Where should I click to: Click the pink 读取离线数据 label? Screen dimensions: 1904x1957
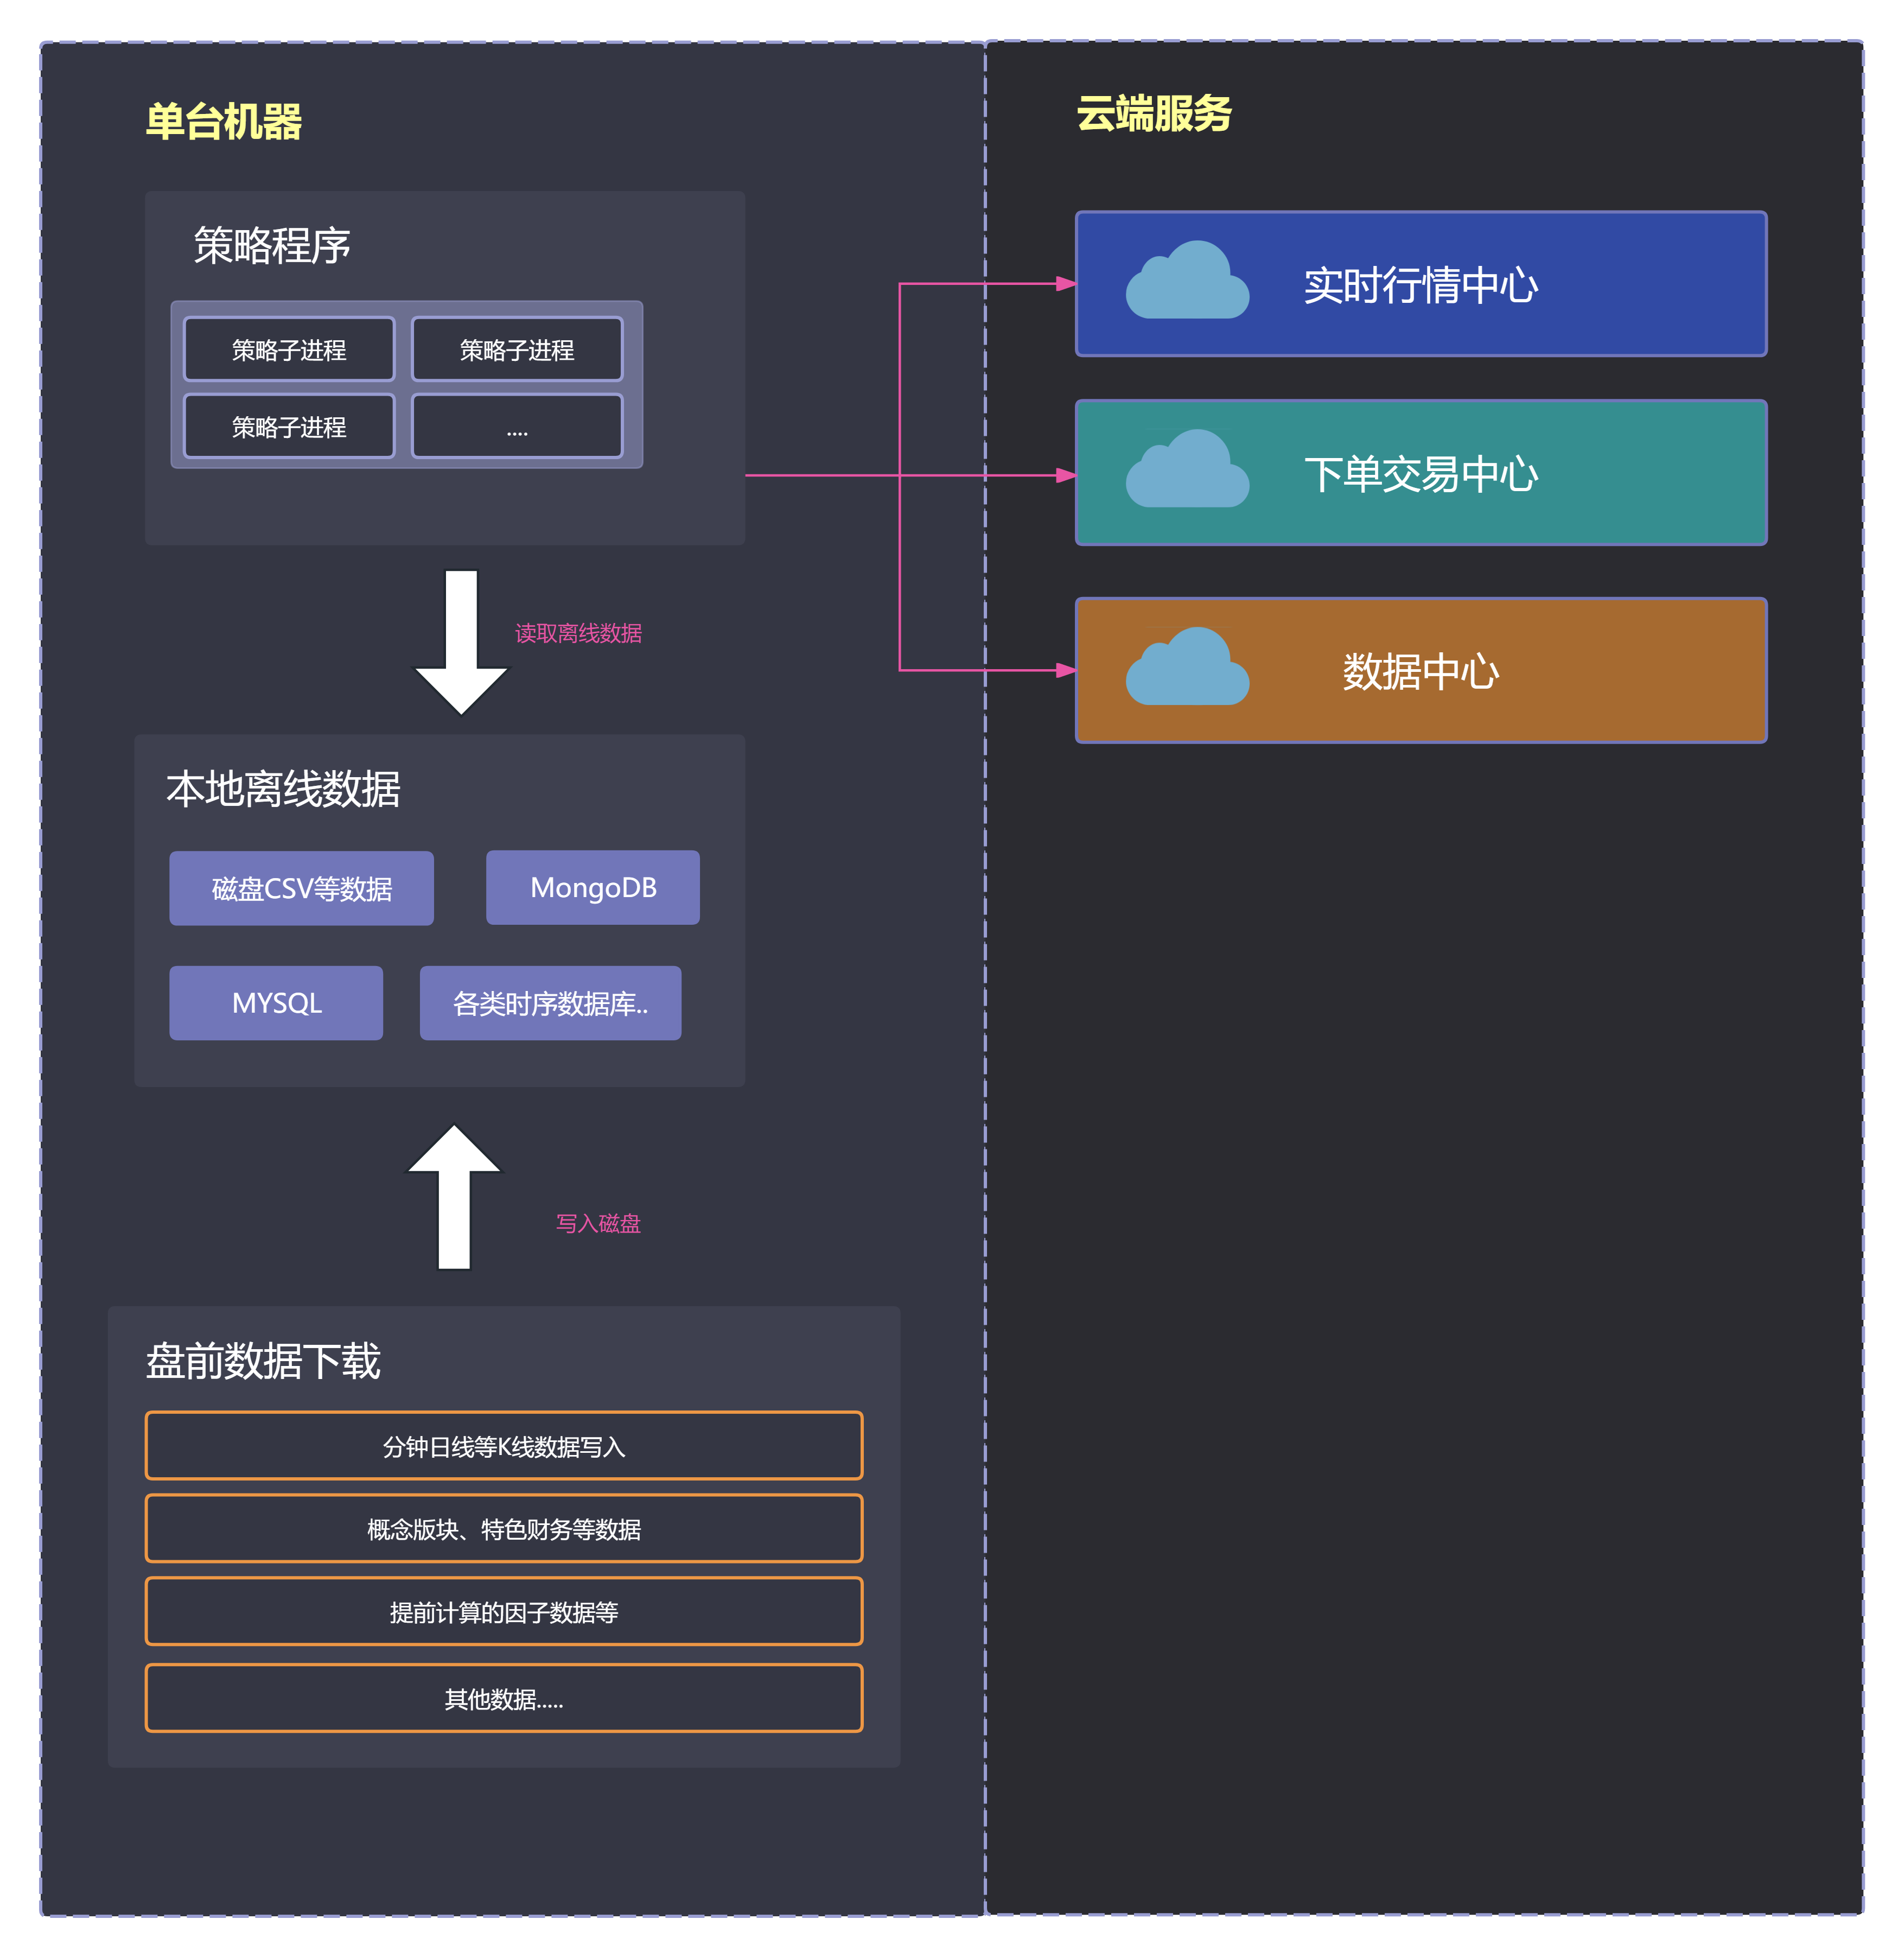point(578,633)
